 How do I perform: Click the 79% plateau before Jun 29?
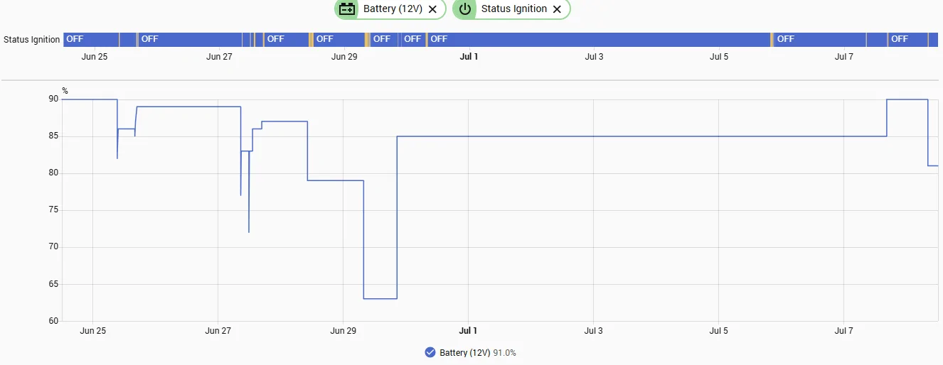tap(336, 180)
